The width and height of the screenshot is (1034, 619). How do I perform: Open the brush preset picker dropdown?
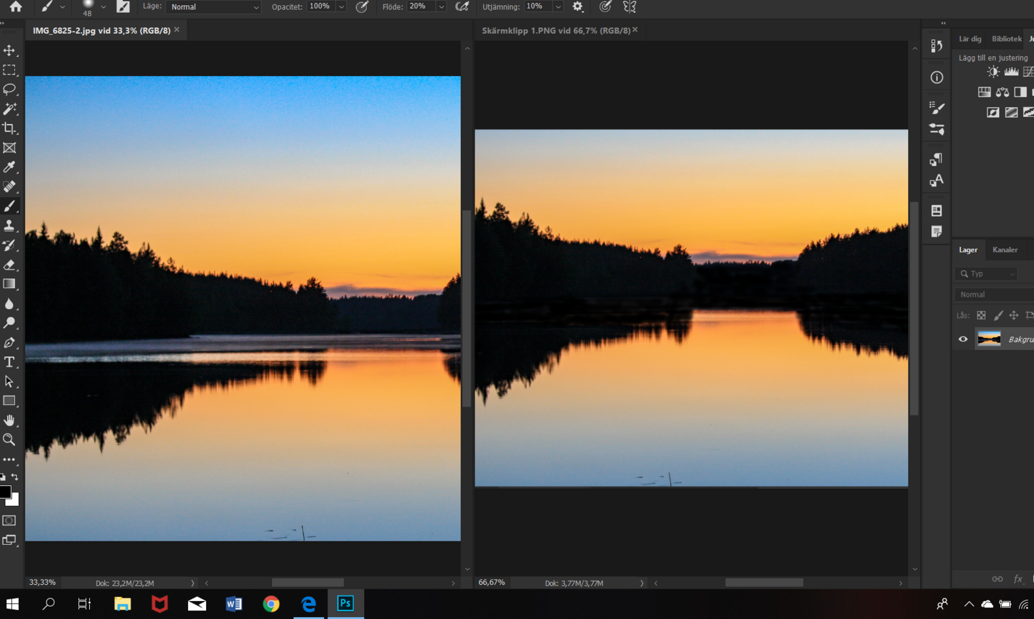coord(103,7)
